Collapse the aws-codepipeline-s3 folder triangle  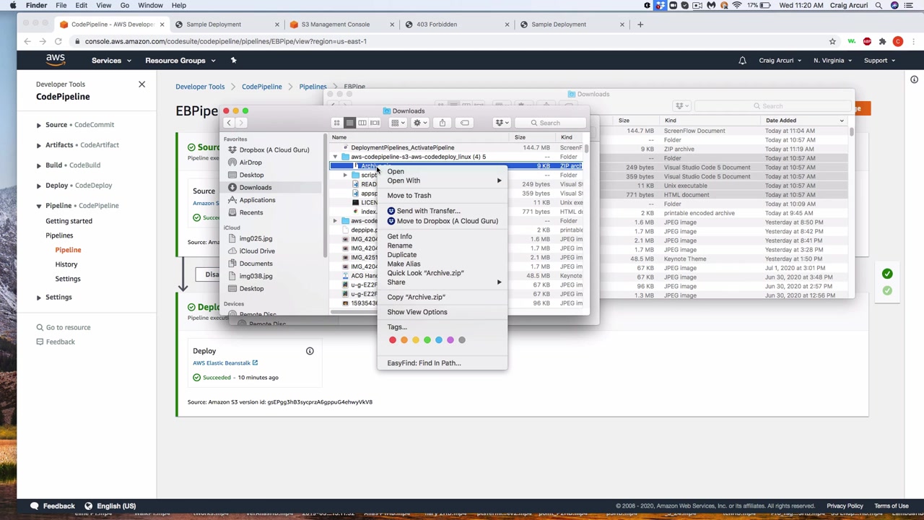tap(335, 157)
